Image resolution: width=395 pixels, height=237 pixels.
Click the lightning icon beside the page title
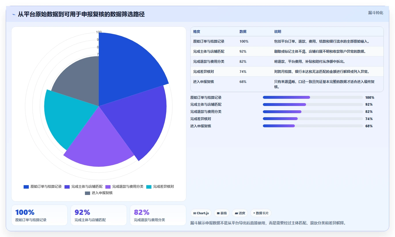click(14, 14)
